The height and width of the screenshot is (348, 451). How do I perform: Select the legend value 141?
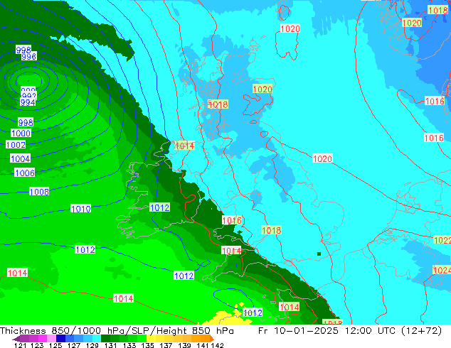click(203, 345)
